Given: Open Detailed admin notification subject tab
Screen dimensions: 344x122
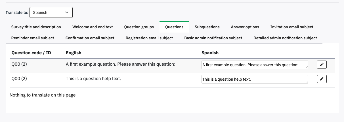Looking at the screenshot, I should (x=285, y=38).
